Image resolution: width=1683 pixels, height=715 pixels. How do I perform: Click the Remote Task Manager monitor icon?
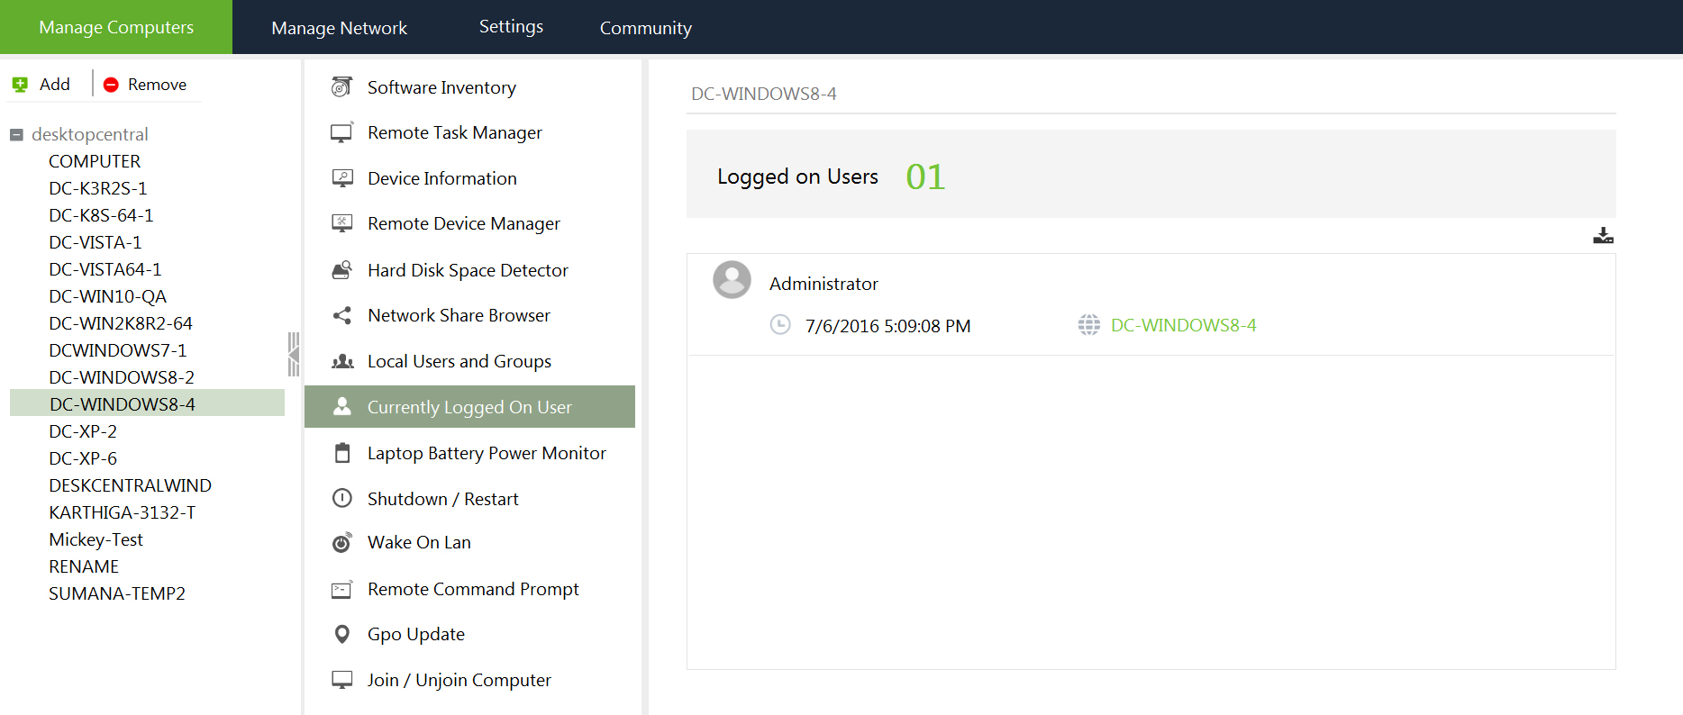[x=341, y=132]
